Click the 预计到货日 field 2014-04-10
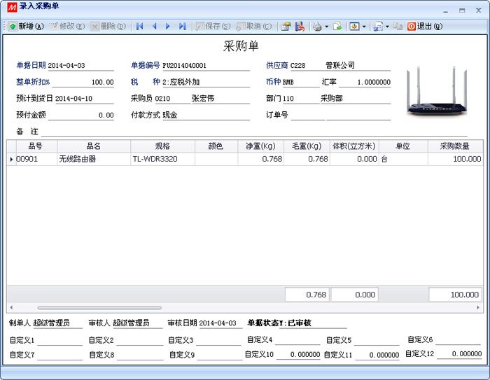490x380 pixels. click(85, 99)
